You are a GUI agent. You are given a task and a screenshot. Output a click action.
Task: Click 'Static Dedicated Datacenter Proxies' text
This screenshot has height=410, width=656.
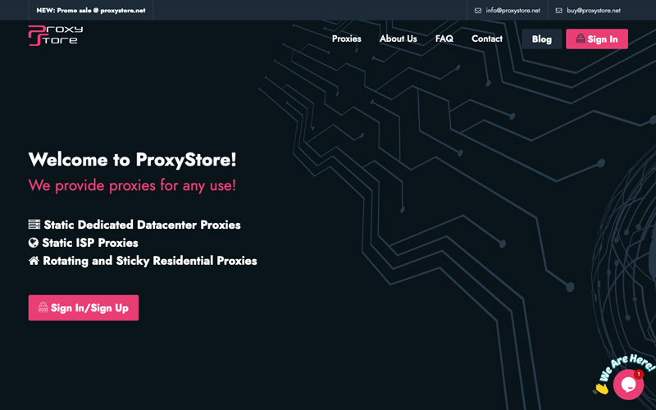pos(142,225)
